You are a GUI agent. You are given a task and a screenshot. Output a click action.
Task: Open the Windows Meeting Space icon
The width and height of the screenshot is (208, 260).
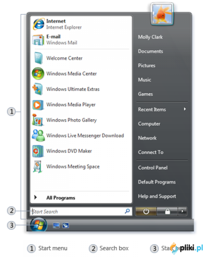(x=38, y=167)
